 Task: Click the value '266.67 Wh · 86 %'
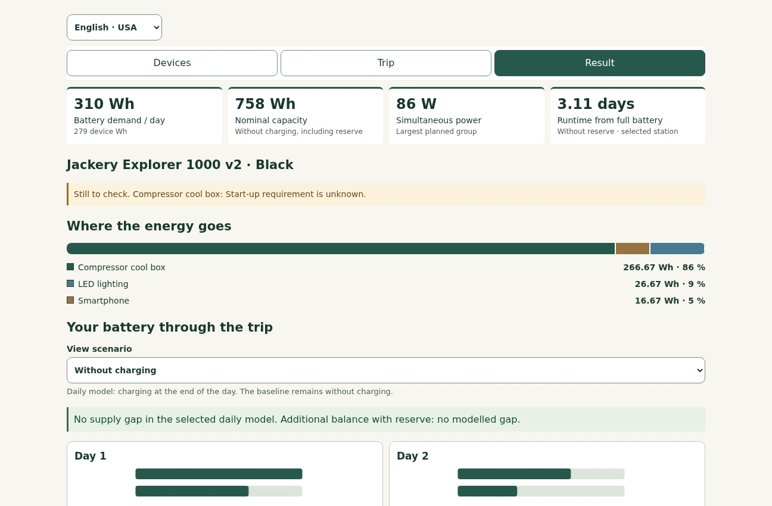pos(664,267)
